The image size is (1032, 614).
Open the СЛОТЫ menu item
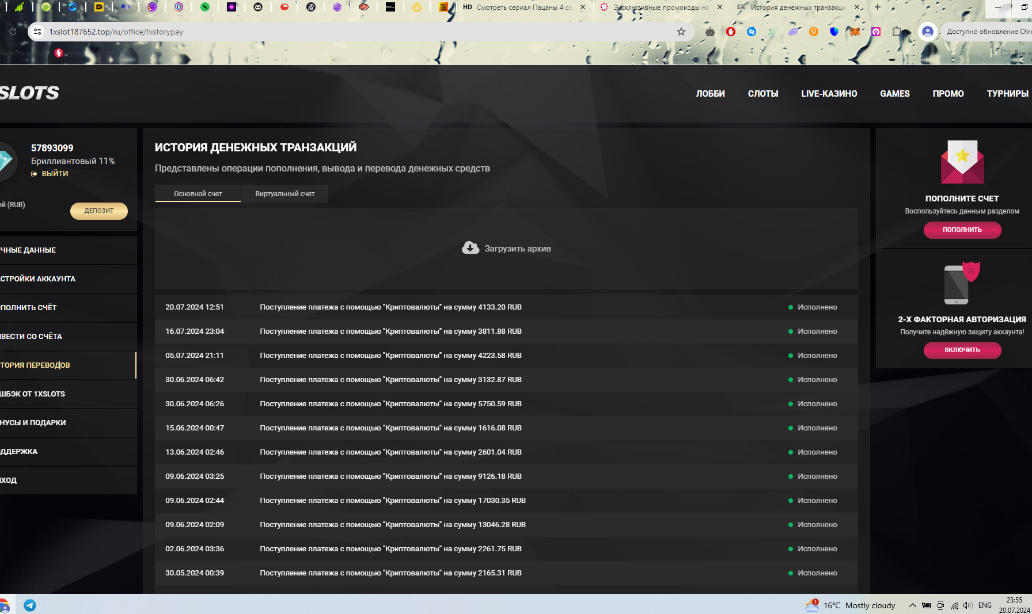click(x=762, y=94)
